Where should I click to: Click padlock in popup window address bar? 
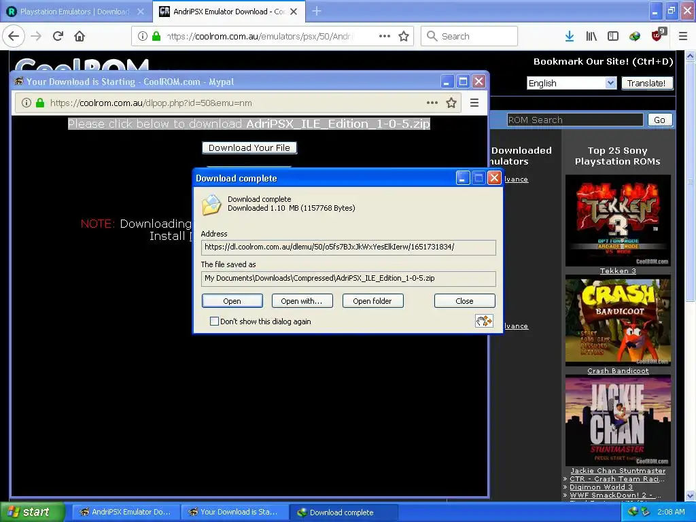click(40, 103)
